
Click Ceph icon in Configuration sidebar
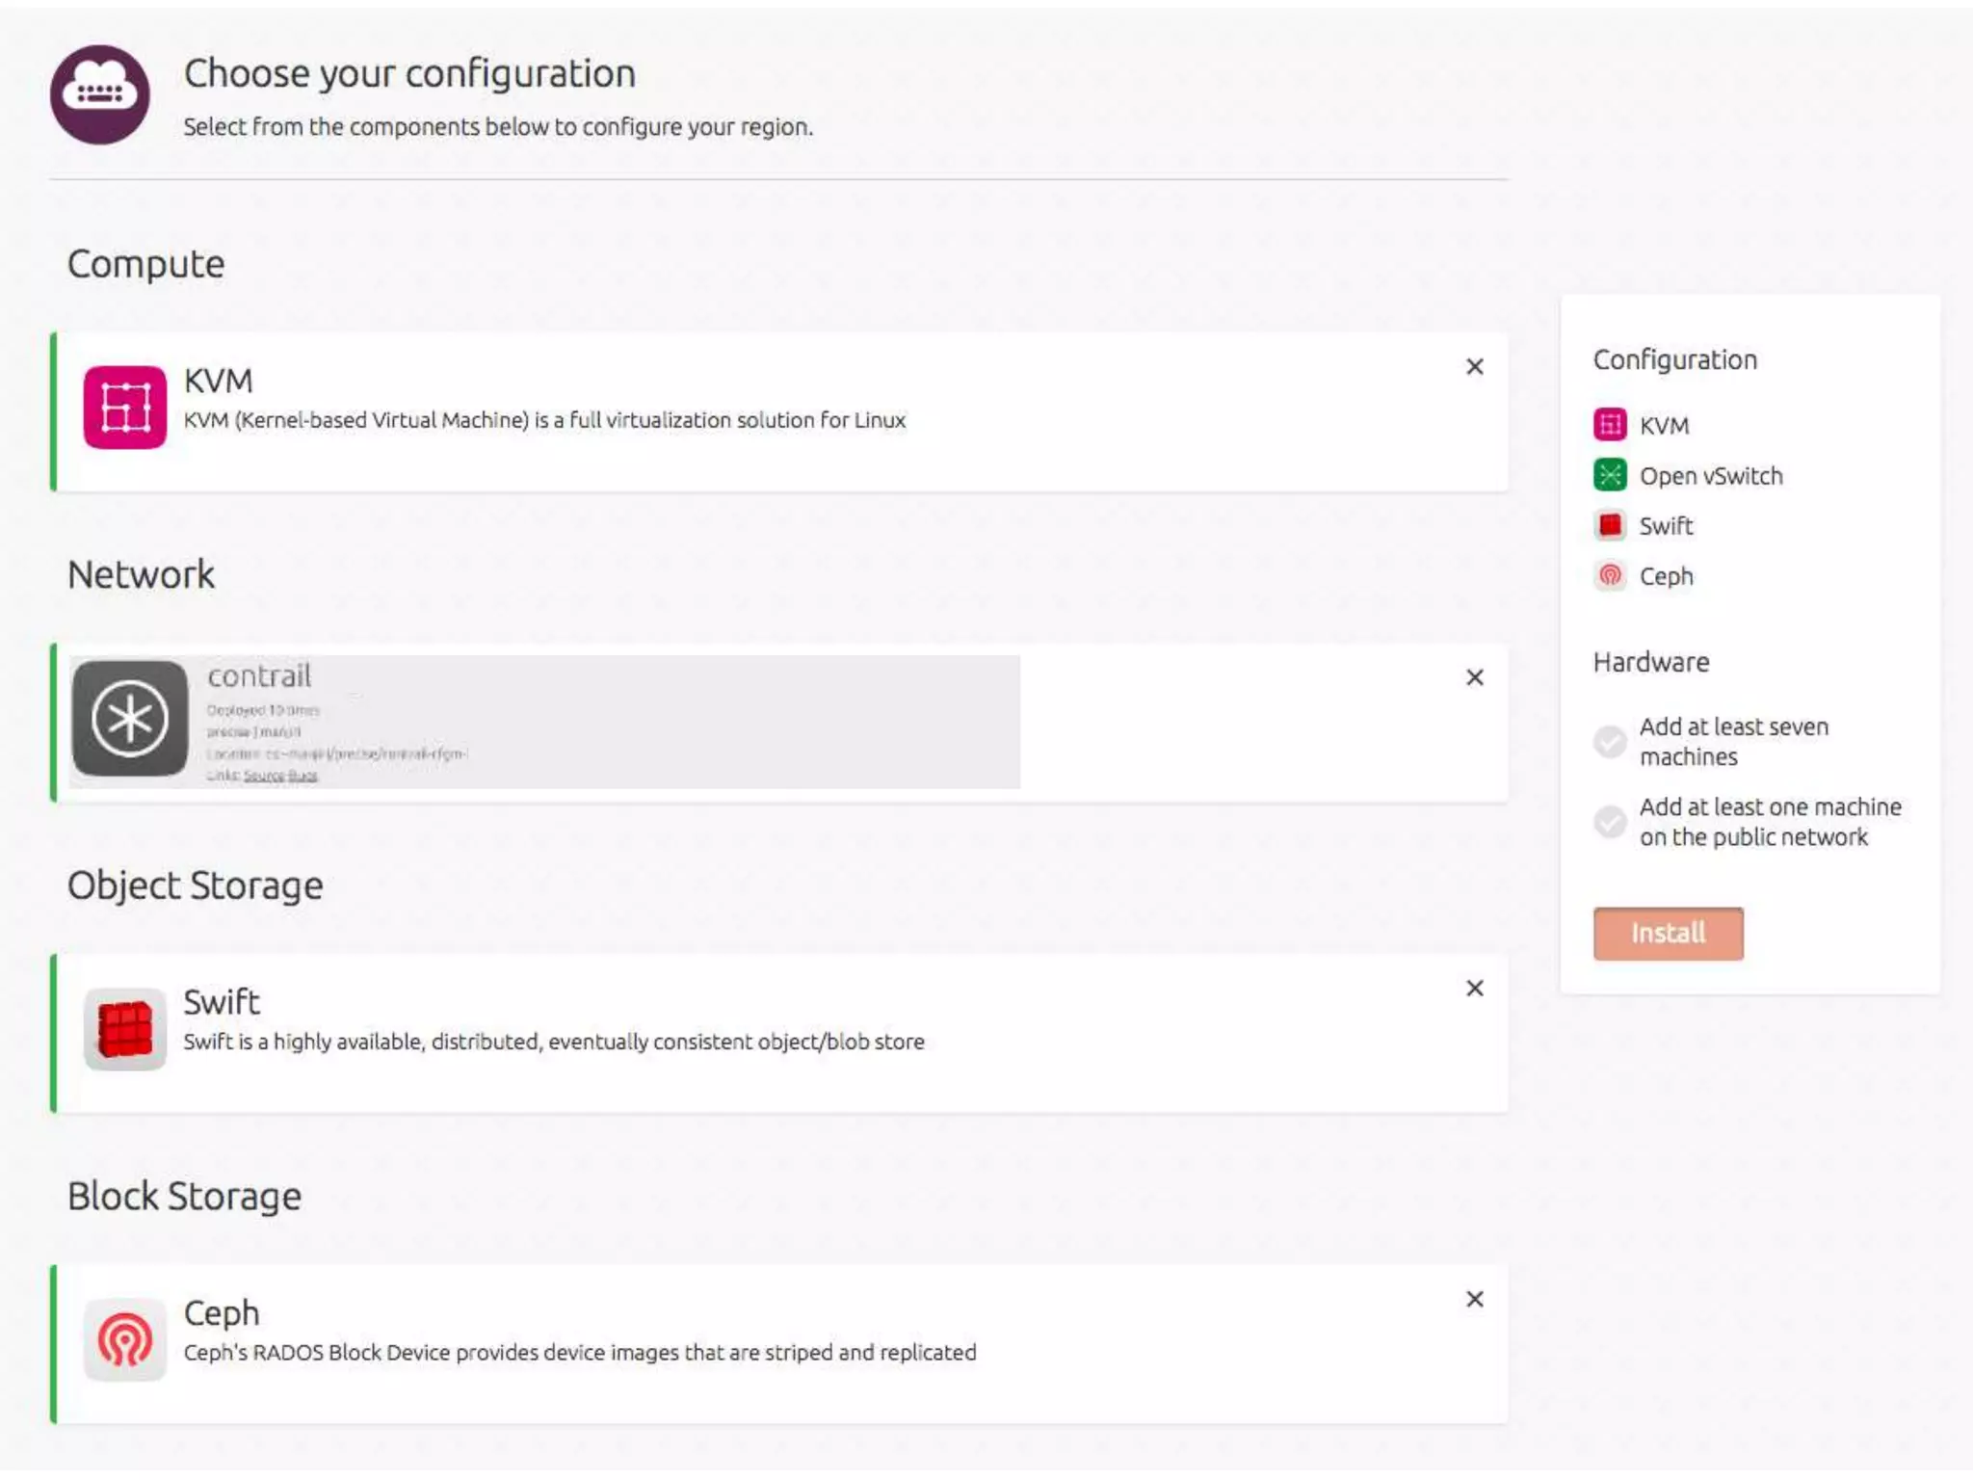[1609, 575]
